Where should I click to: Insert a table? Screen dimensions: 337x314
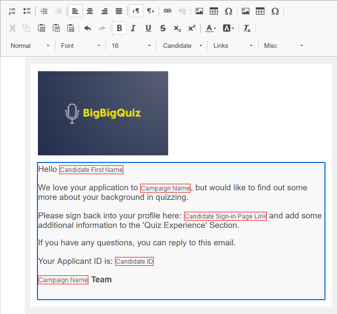coord(214,11)
